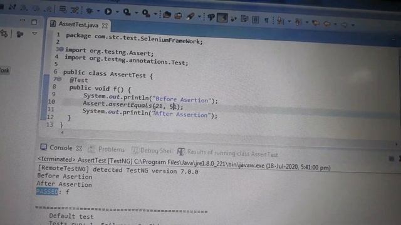The width and height of the screenshot is (401, 225).
Task: Click the Coverage launch icon
Action: [x=127, y=12]
